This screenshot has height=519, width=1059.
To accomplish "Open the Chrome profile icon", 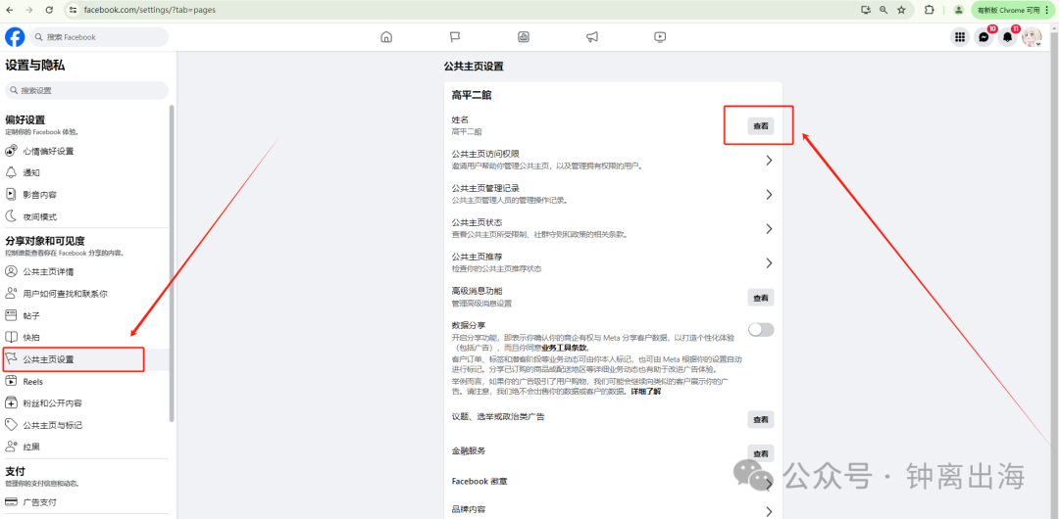I will 958,10.
